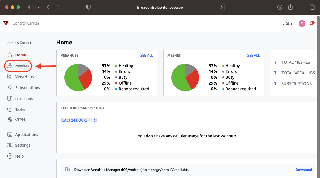Expand the Jamie's Group selector
Screen dimensions: 320x178
click(x=19, y=43)
